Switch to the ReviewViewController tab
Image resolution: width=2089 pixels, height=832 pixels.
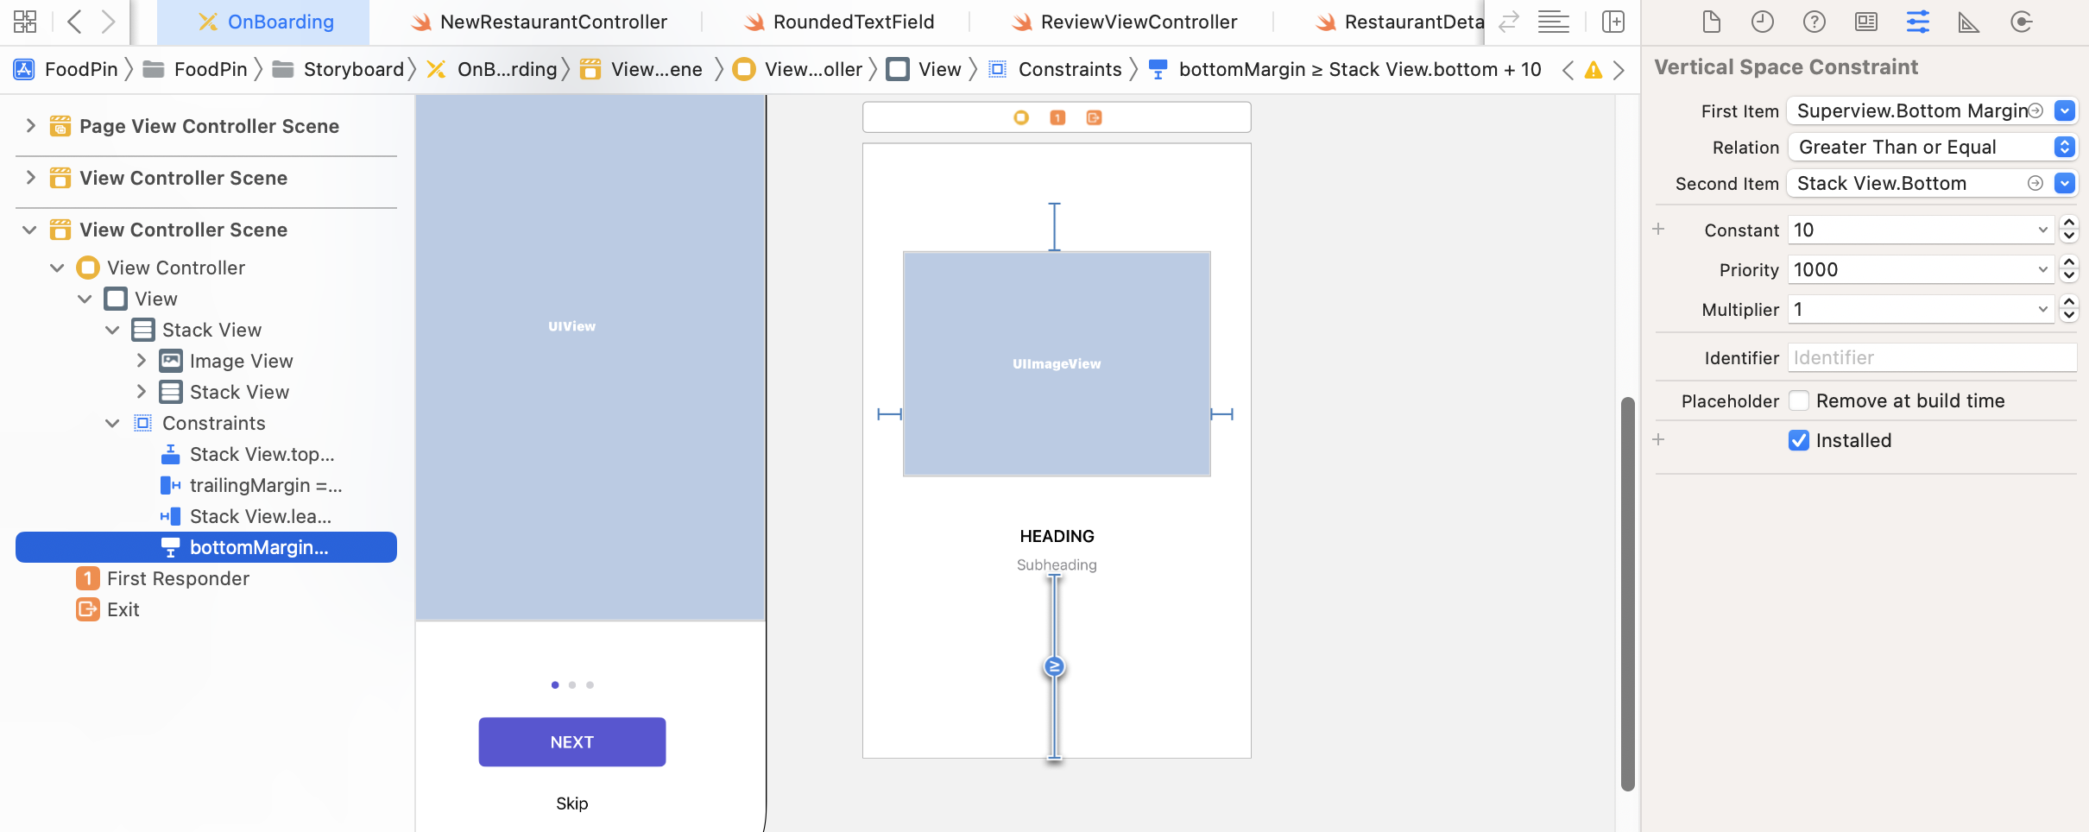click(x=1138, y=22)
